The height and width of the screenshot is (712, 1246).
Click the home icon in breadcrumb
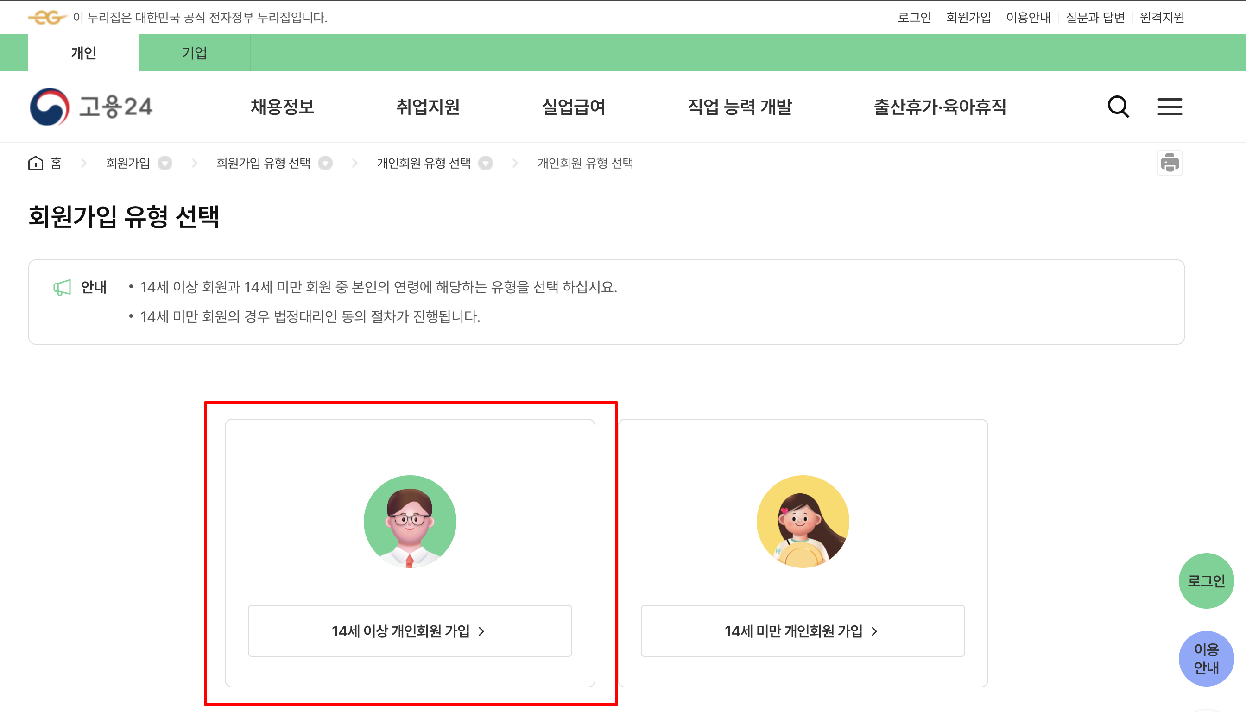click(x=36, y=163)
